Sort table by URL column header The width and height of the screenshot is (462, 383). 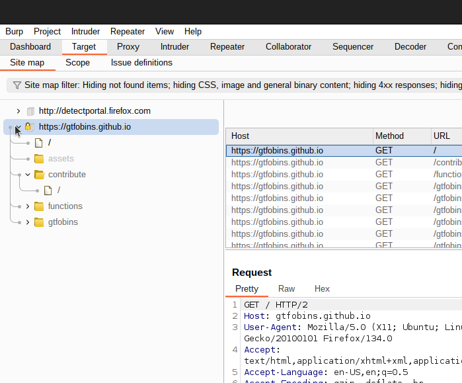pos(446,136)
